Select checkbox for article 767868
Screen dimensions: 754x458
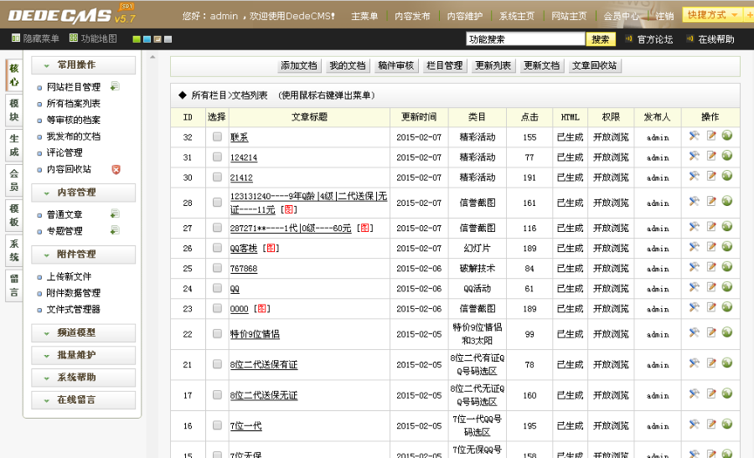(217, 268)
